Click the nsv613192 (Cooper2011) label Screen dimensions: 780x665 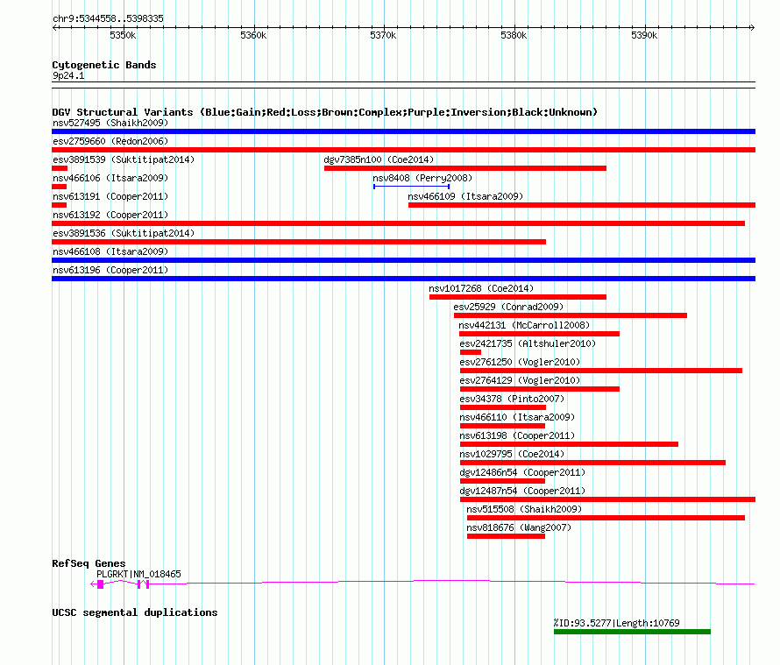(x=110, y=215)
